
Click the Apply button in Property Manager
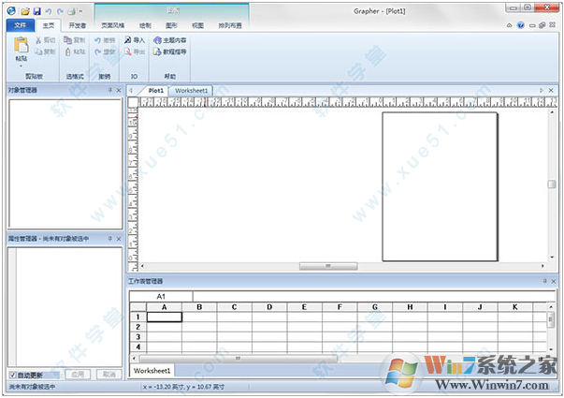pos(78,375)
